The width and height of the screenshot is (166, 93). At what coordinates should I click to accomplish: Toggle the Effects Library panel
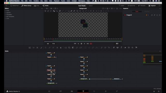click(x=26, y=6)
